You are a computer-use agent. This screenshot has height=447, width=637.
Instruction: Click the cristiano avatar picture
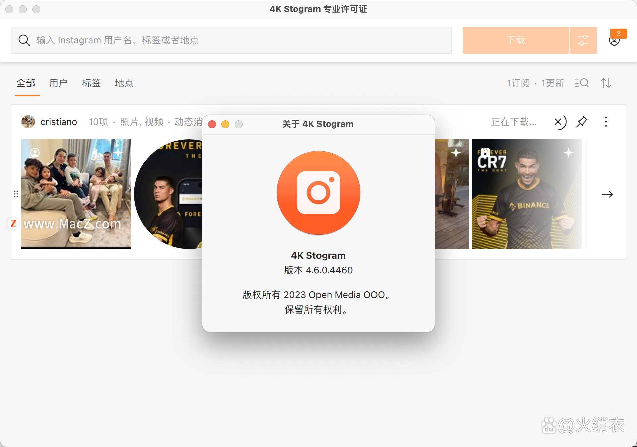[28, 122]
